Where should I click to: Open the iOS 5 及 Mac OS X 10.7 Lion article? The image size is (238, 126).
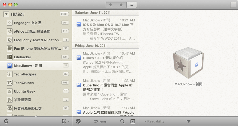tap(105, 29)
